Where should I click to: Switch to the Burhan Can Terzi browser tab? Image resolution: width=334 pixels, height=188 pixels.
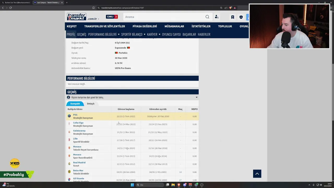(16, 3)
